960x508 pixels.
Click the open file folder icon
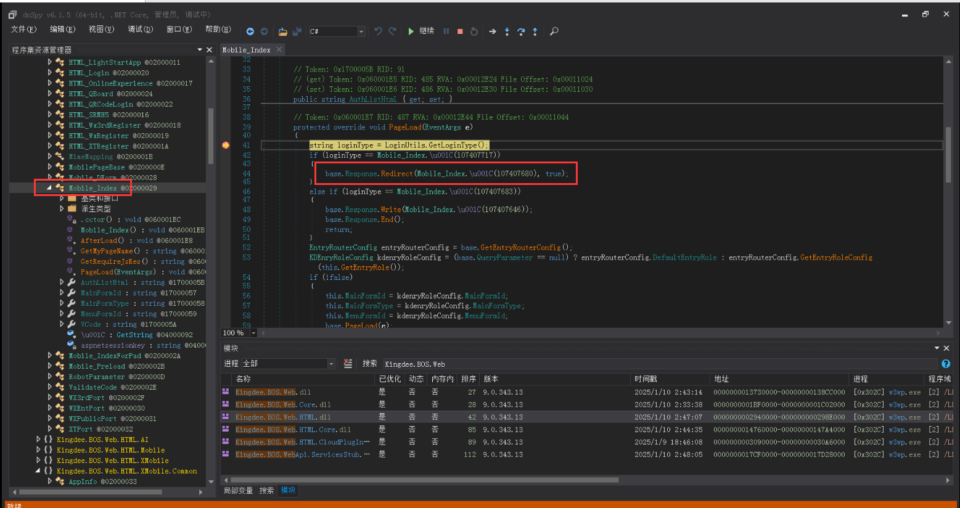[x=282, y=31]
